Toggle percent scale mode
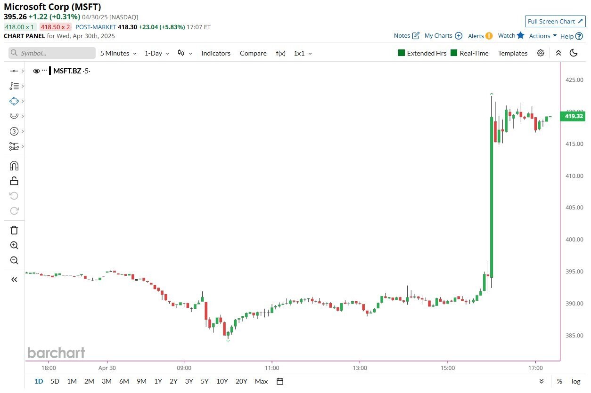 pyautogui.click(x=559, y=381)
